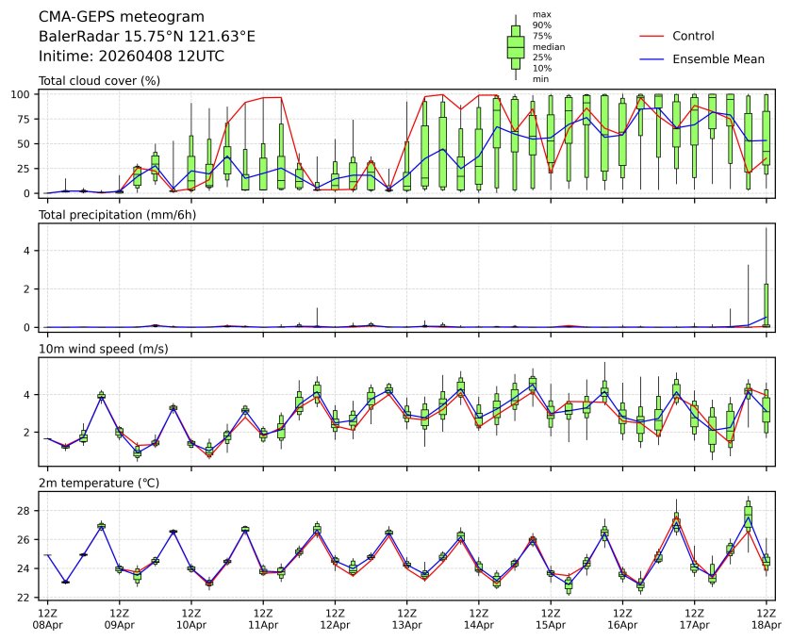792x641 pixels.
Task: Click the blue Ensemble Mean legend line
Action: (652, 58)
